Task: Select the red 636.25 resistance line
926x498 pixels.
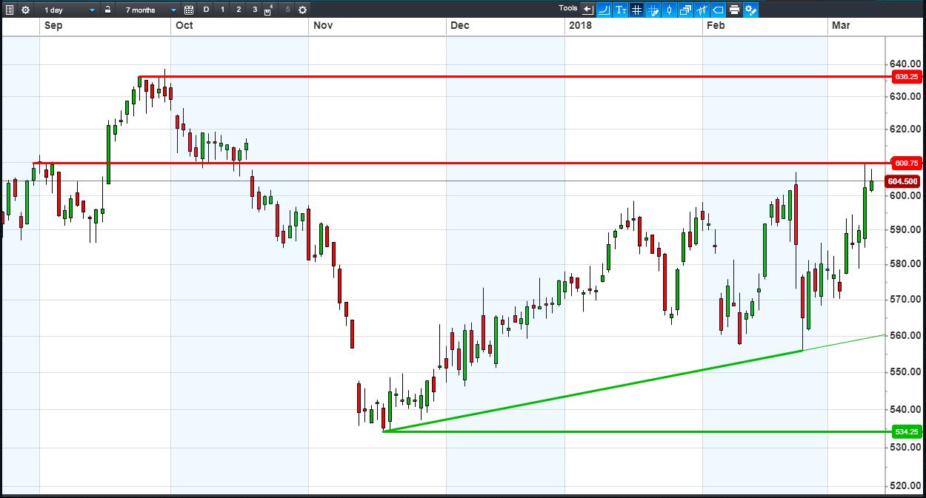Action: [x=513, y=76]
